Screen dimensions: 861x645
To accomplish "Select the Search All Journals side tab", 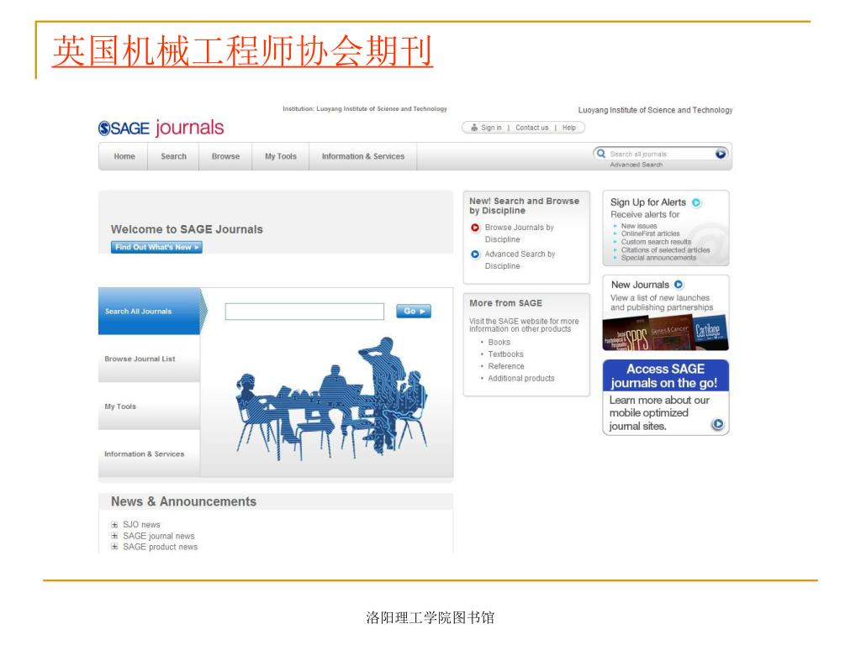I will pos(150,311).
